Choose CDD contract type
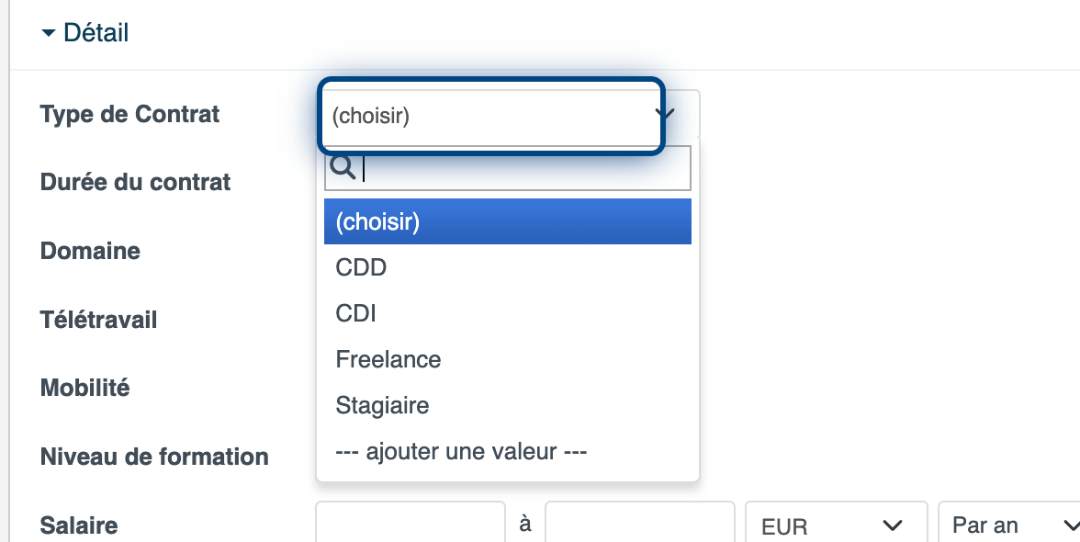1080x542 pixels. point(362,268)
